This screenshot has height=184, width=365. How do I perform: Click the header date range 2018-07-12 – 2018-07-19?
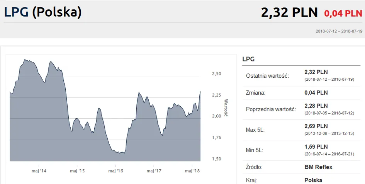pyautogui.click(x=338, y=31)
